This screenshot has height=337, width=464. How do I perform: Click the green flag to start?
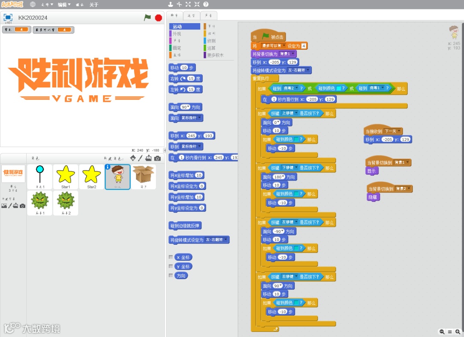click(x=147, y=18)
